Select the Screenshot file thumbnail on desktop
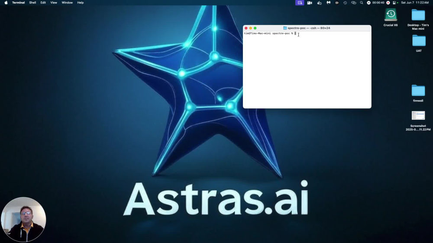The image size is (433, 243). tap(418, 116)
